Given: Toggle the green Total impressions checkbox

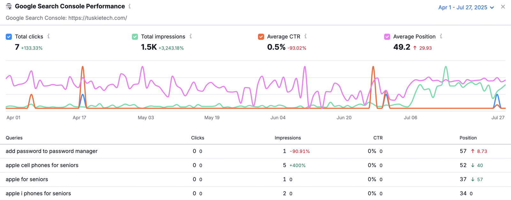Looking at the screenshot, I should 135,37.
